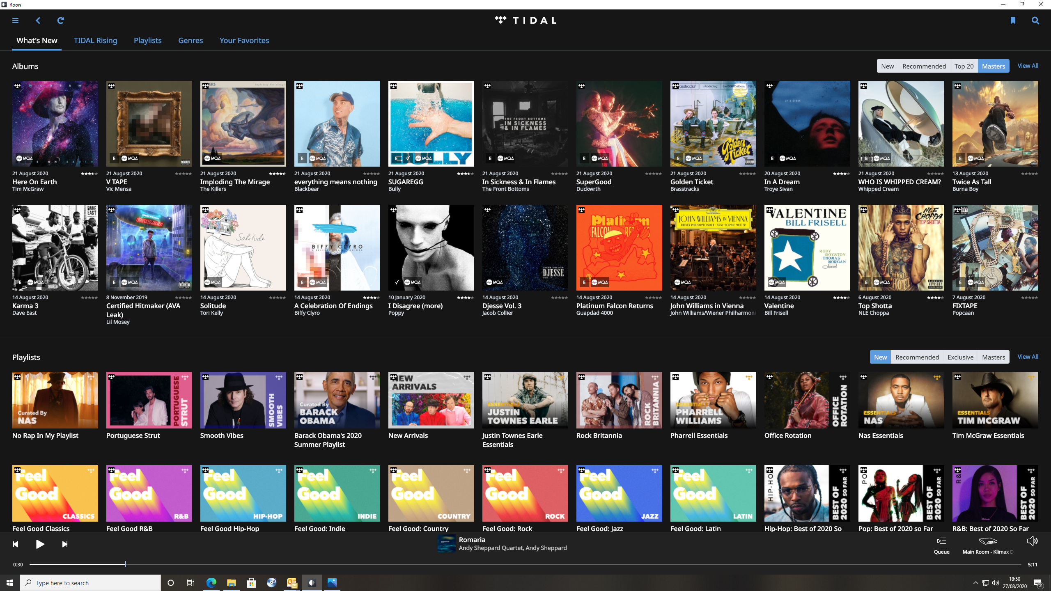Open the Top Shotta album cover

[x=901, y=247]
